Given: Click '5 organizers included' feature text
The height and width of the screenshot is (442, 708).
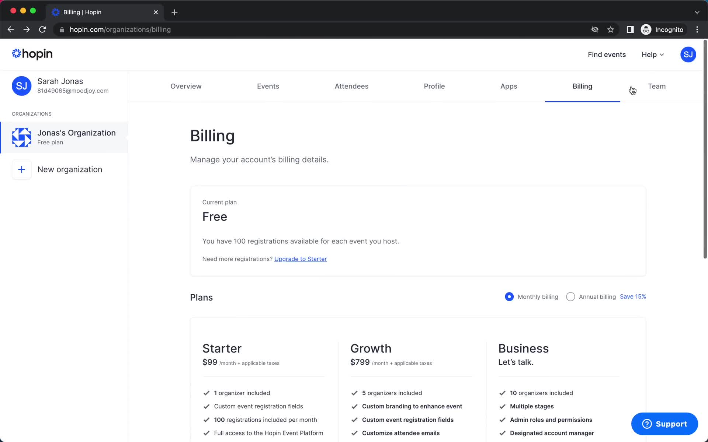Looking at the screenshot, I should (x=392, y=393).
